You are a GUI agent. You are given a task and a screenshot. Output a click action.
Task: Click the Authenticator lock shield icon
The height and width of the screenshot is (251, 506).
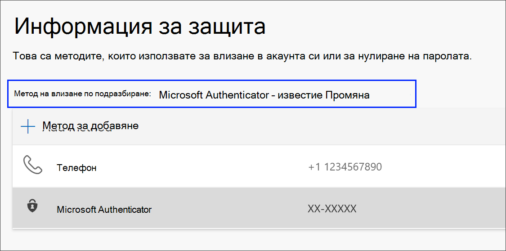(x=32, y=206)
